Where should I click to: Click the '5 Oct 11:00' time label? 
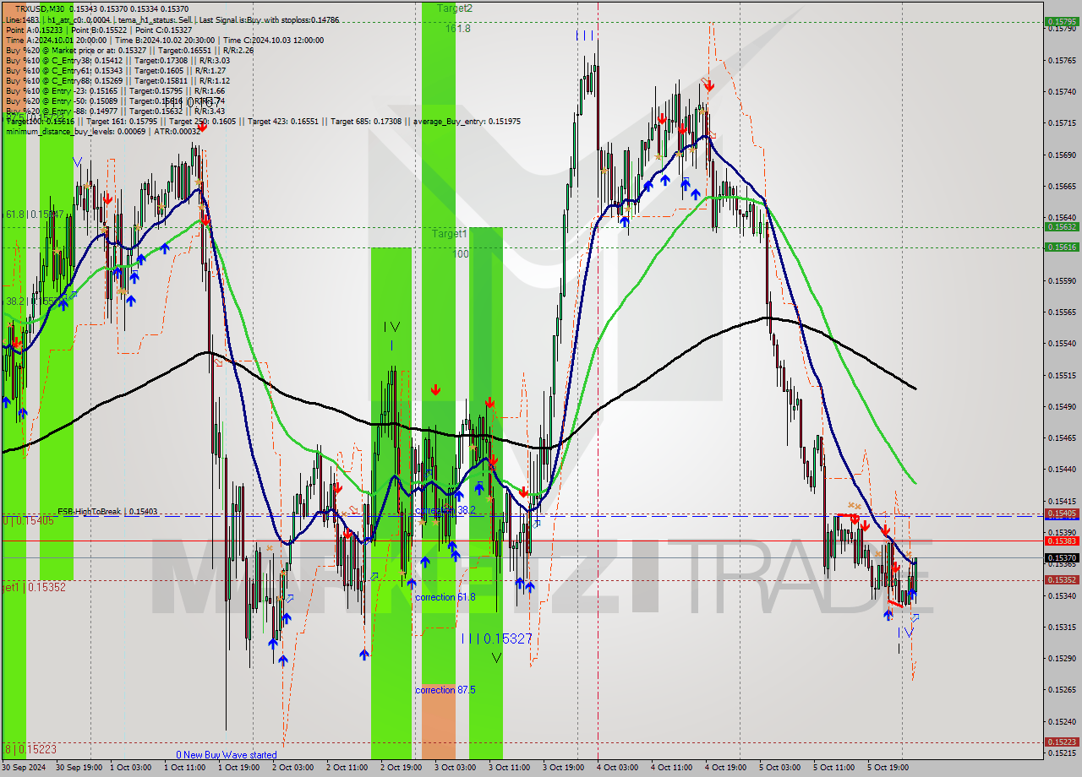[x=836, y=768]
